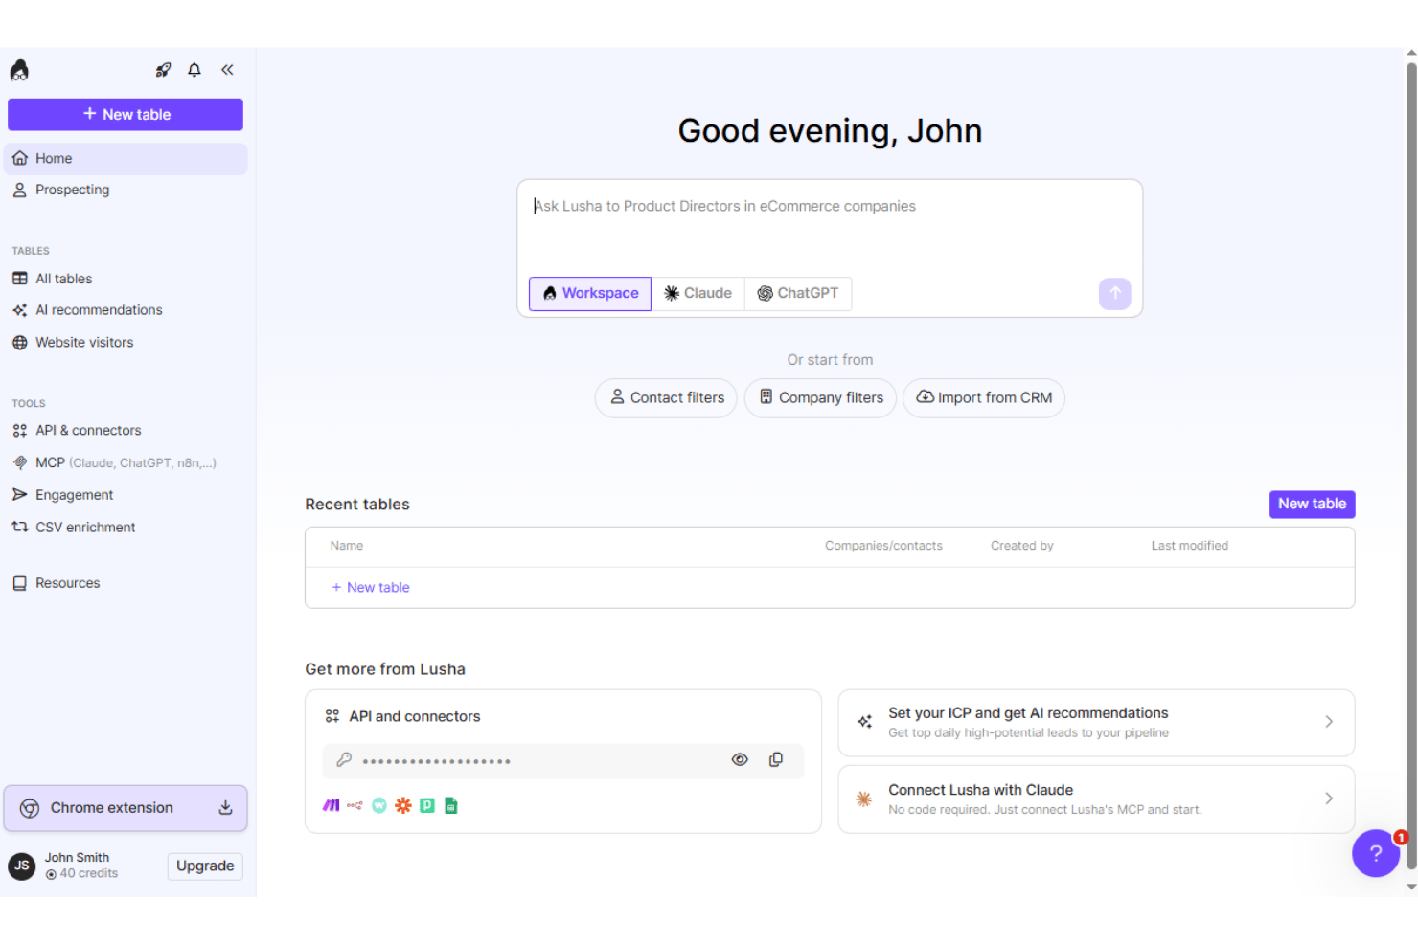
Task: Select Workspace mode tab
Action: (x=590, y=294)
